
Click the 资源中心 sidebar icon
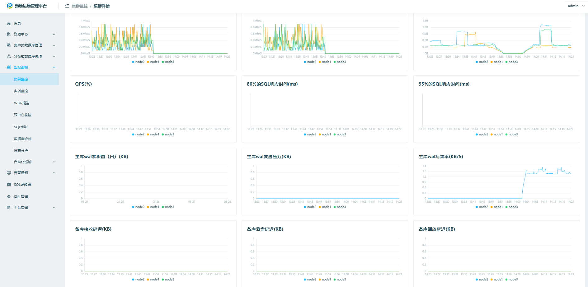[x=9, y=35]
